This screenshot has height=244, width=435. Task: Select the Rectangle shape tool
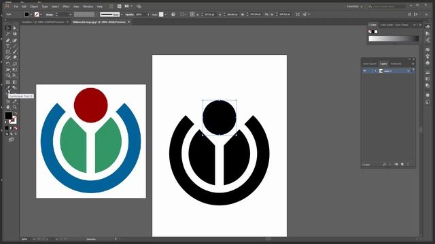[7, 52]
